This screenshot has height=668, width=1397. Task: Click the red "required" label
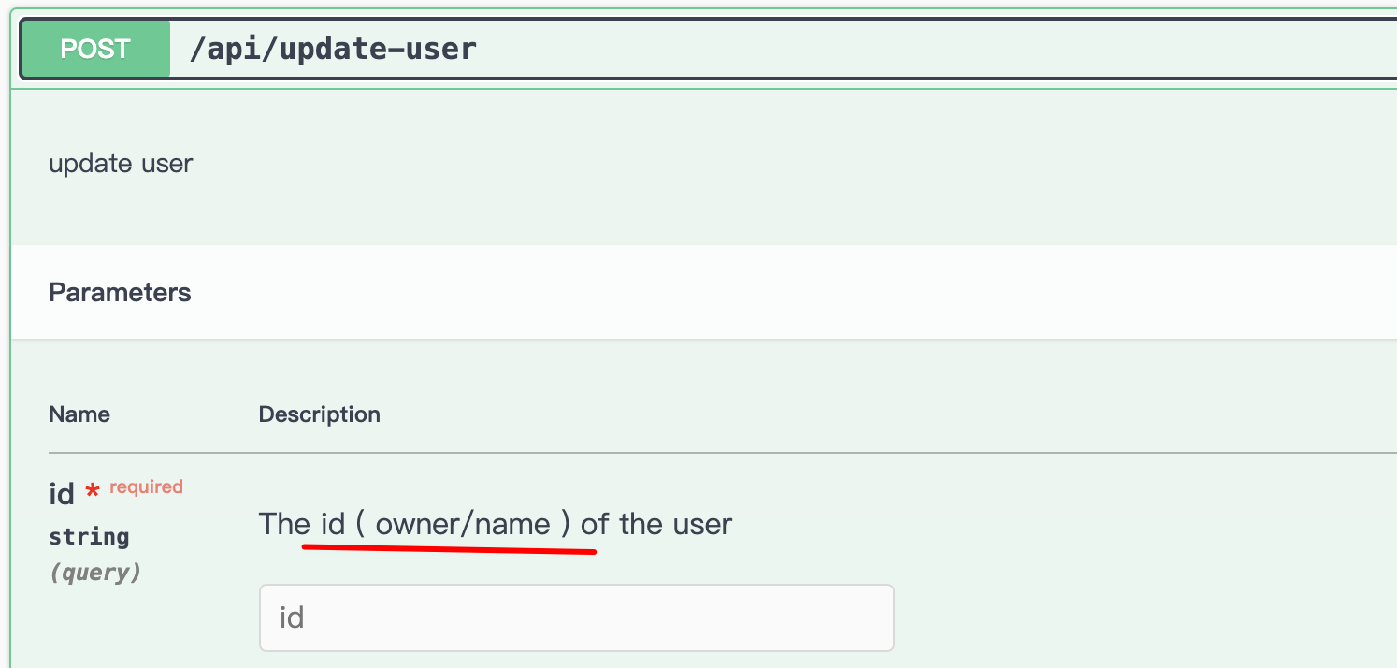(x=147, y=486)
